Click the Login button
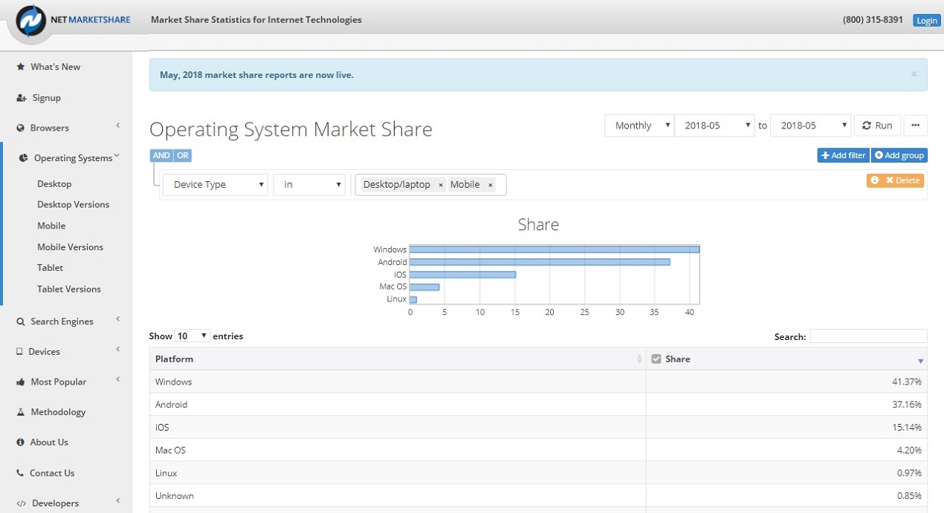The image size is (944, 513). 927,21
